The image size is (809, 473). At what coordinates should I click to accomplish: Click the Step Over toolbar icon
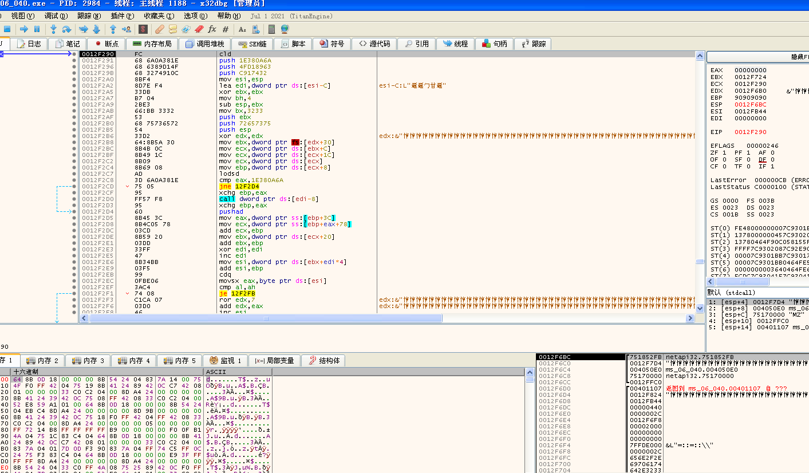point(67,29)
